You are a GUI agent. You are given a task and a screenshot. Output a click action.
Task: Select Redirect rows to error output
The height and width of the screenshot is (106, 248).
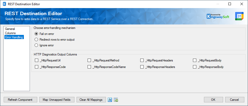pos(36,40)
